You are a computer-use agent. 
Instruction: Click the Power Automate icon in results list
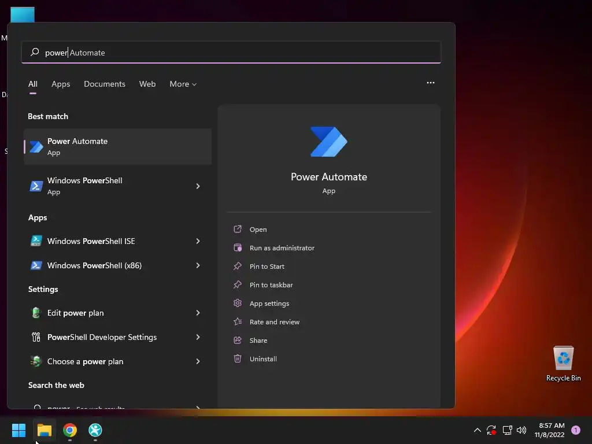tap(36, 147)
